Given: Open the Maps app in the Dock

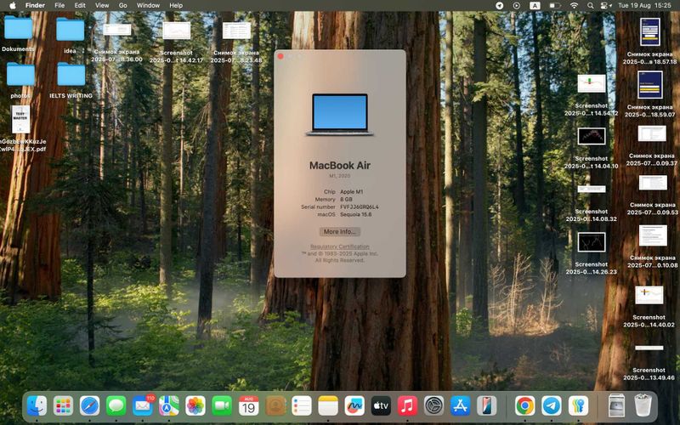Looking at the screenshot, I should tap(169, 406).
